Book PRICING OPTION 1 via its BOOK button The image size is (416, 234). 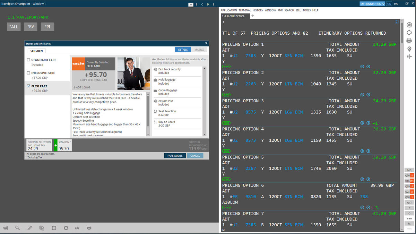point(226,66)
